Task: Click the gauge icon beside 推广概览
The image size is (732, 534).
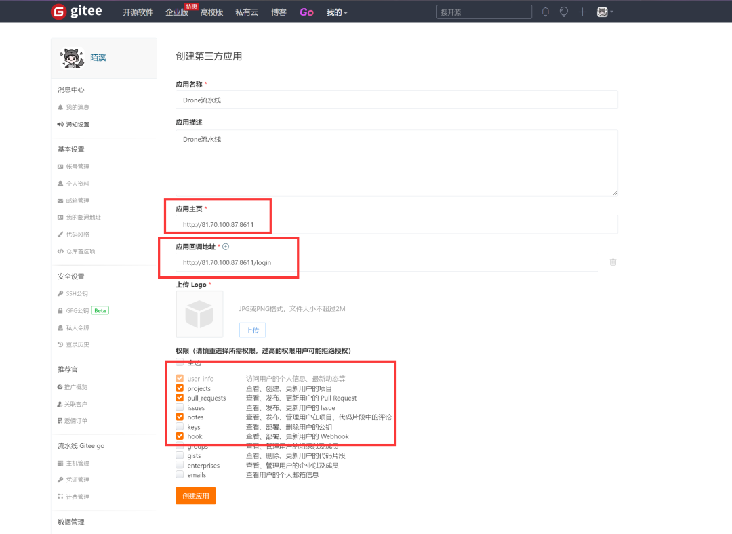Action: coord(60,387)
